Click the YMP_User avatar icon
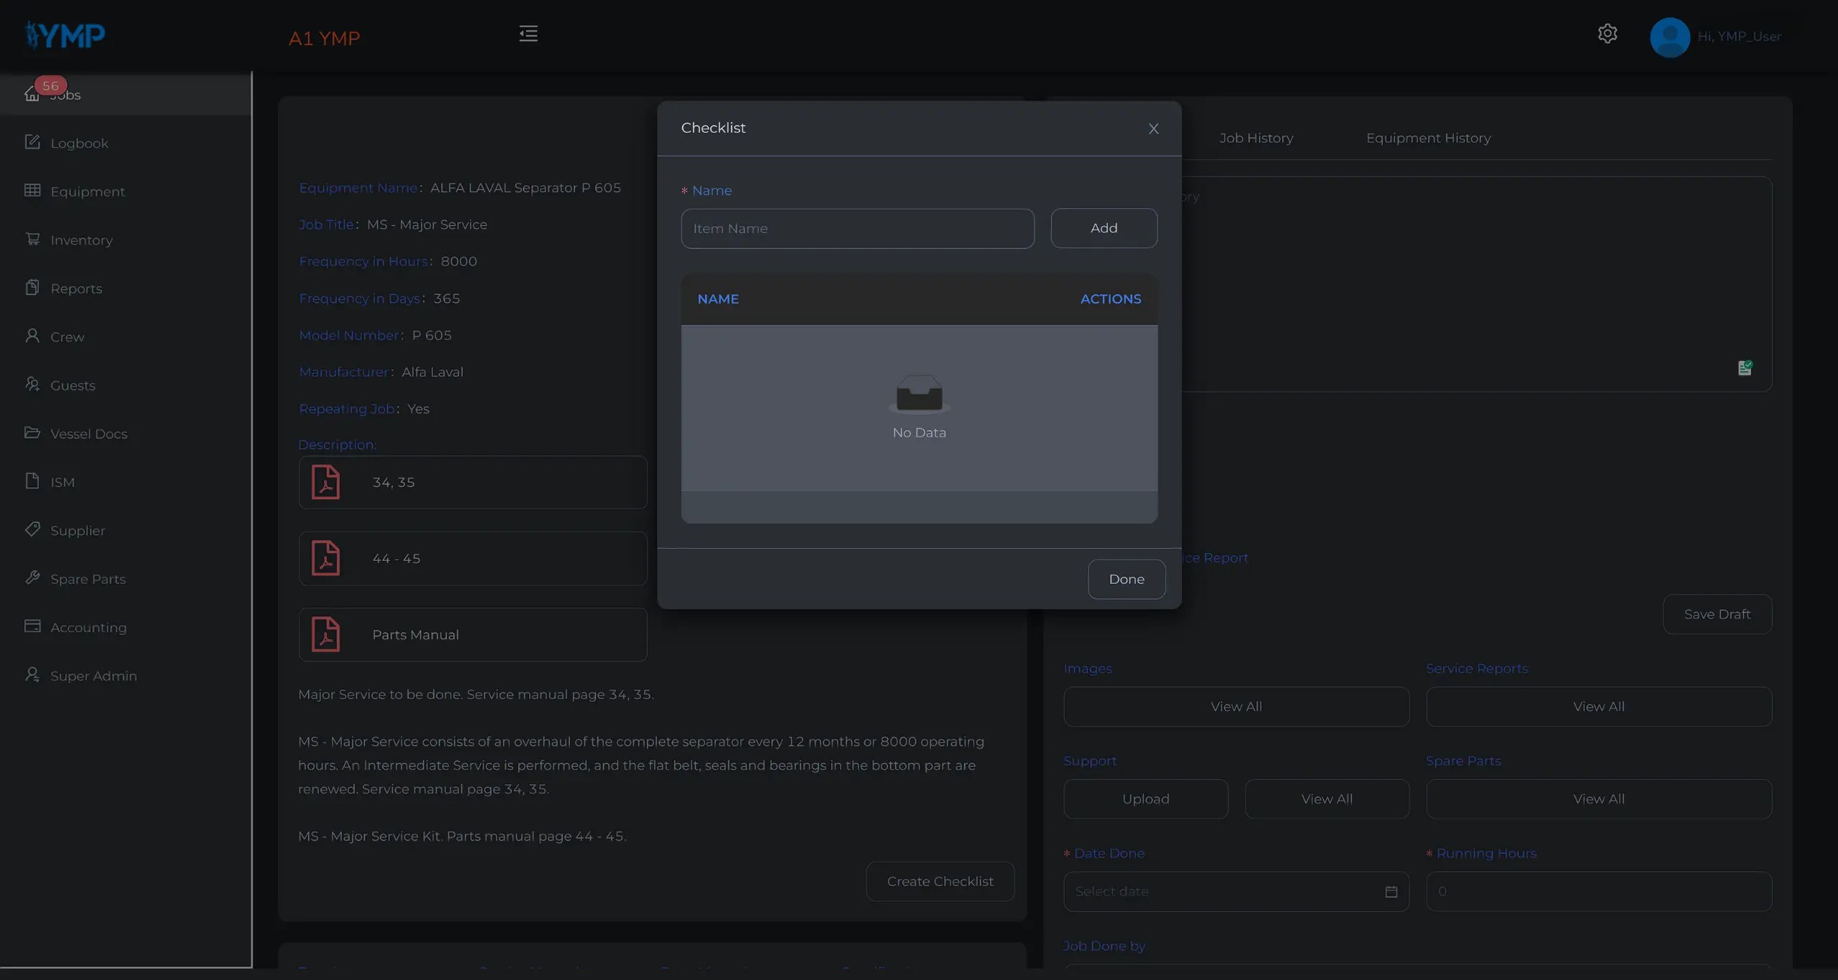 click(x=1669, y=37)
